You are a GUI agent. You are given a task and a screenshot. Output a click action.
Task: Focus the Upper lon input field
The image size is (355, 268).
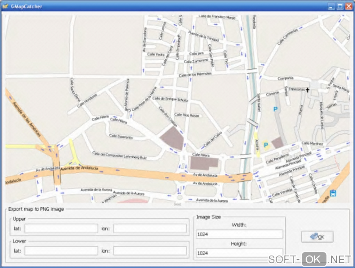click(x=150, y=228)
